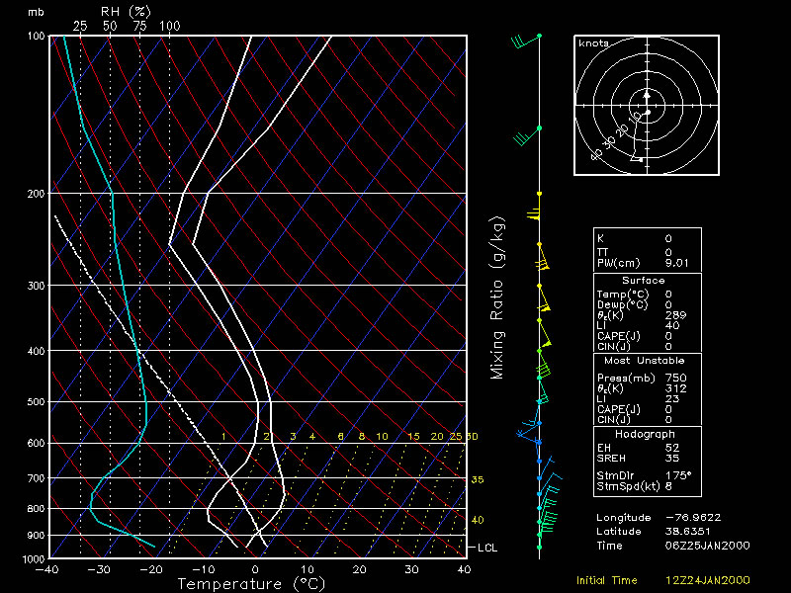Click the 1000 mb pressure axis label
This screenshot has height=593, width=791.
[x=34, y=559]
